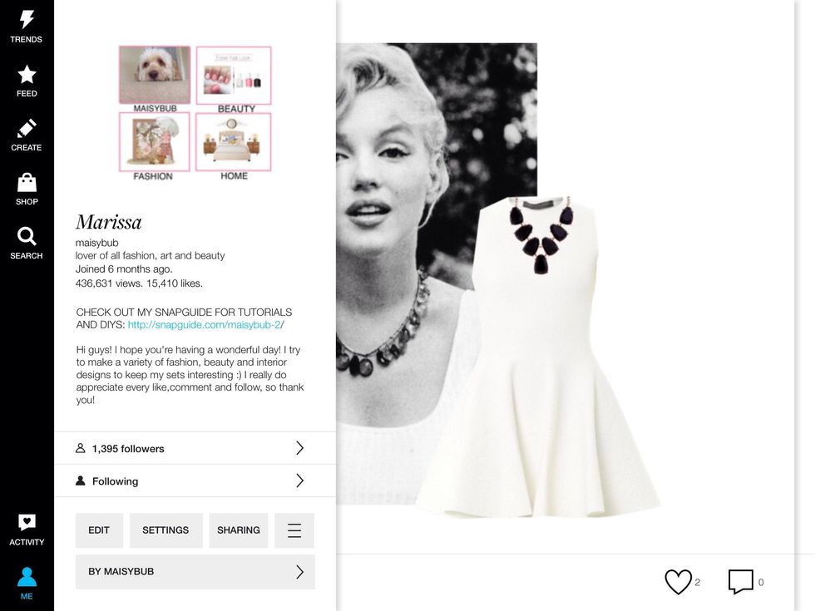This screenshot has width=815, height=611.
Task: Click the EDIT profile button
Action: (x=99, y=530)
